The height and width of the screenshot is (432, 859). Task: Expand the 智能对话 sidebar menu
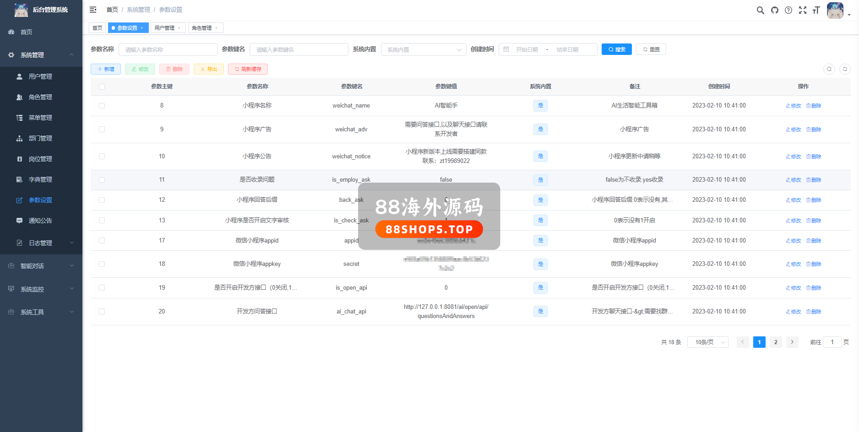pos(41,266)
